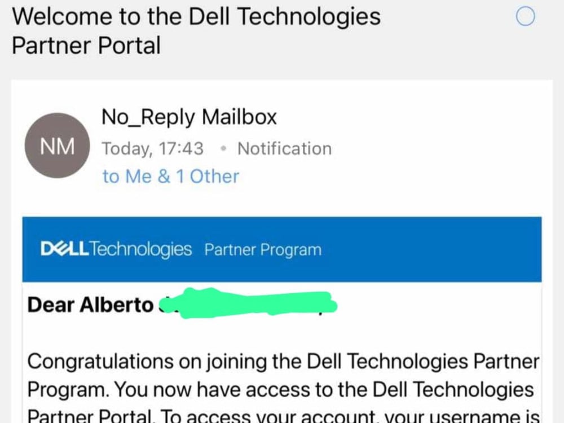
Task: Expand sender details via No_Reply Mailbox header
Action: [x=188, y=117]
